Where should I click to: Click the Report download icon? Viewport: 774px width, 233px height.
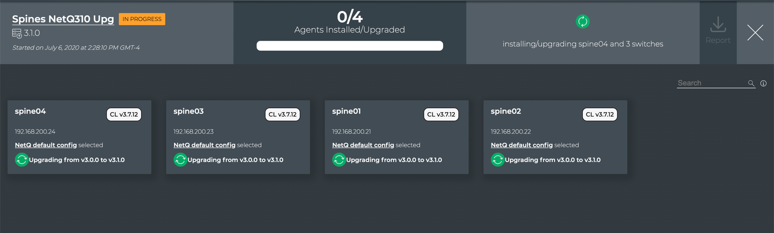pos(718,25)
